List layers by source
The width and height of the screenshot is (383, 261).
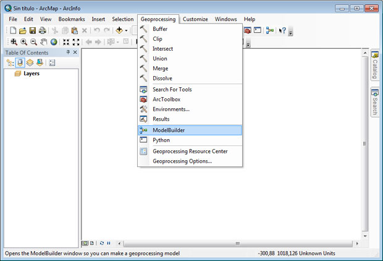tap(20, 63)
